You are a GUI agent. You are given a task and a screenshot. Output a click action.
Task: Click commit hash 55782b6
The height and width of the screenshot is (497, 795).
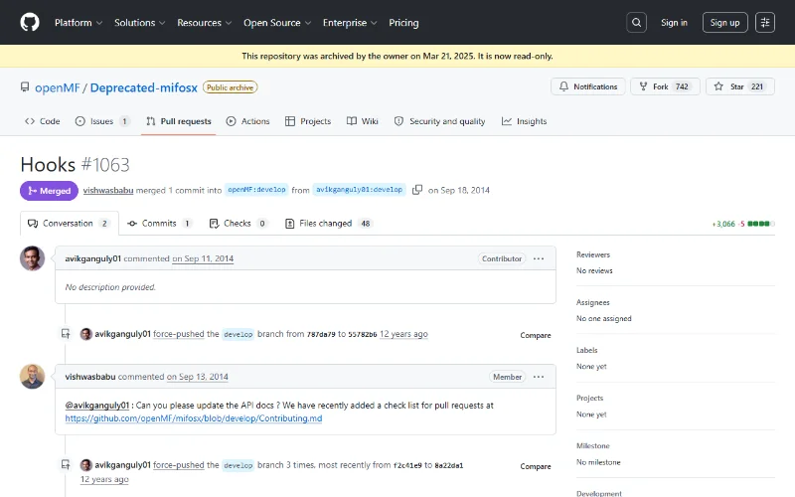pos(363,334)
